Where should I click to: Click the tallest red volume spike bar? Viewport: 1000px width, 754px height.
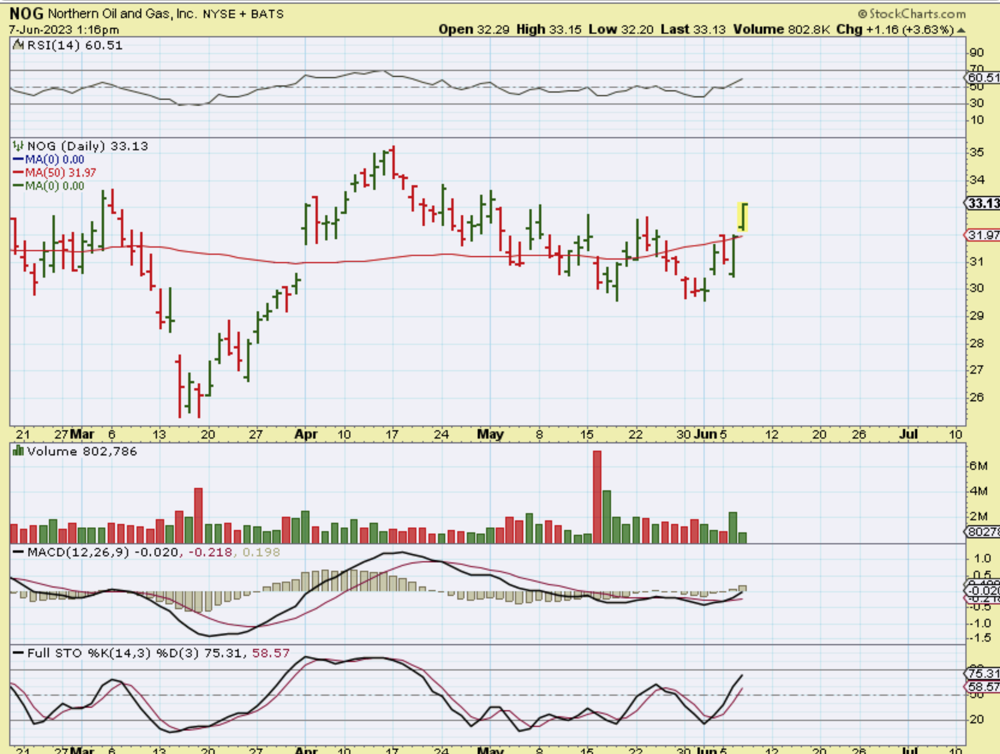(597, 496)
